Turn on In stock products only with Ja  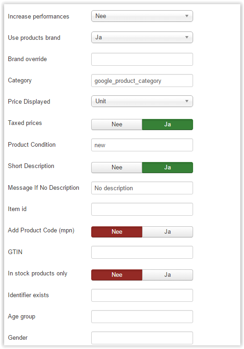point(168,275)
